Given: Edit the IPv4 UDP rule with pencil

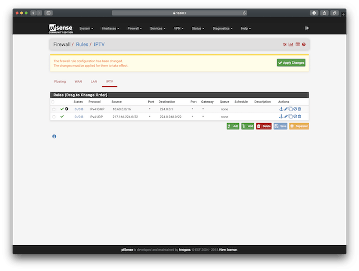Looking at the screenshot, I should coord(286,116).
